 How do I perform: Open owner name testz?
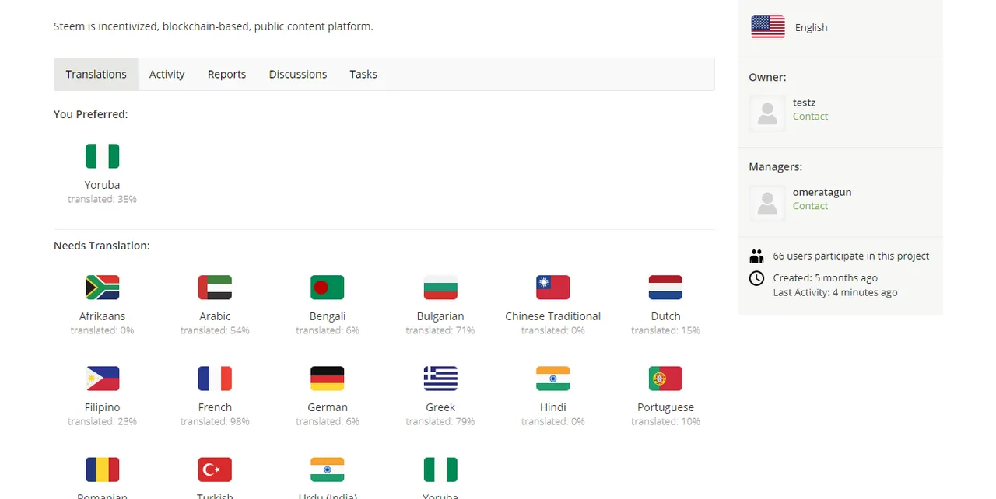pos(804,103)
